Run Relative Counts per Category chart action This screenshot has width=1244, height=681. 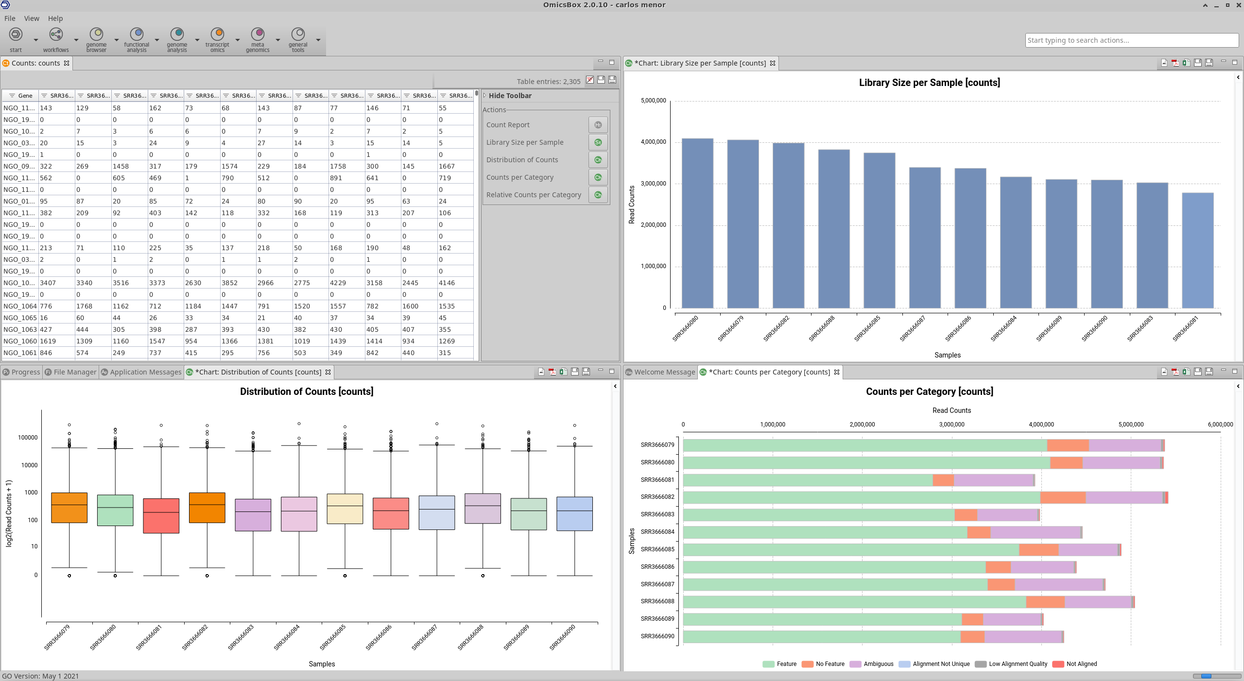tap(598, 195)
